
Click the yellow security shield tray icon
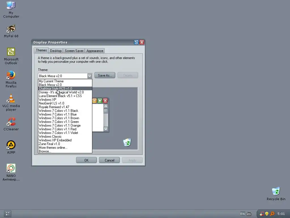click(x=267, y=214)
